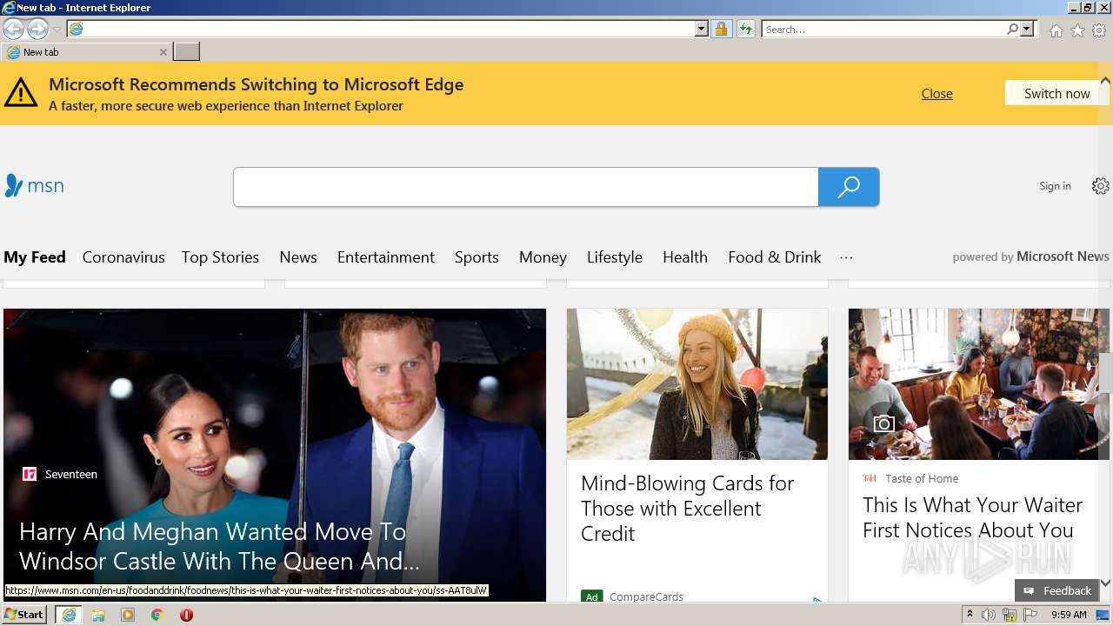Launch the media player taskbar icon
The width and height of the screenshot is (1113, 626).
(128, 615)
